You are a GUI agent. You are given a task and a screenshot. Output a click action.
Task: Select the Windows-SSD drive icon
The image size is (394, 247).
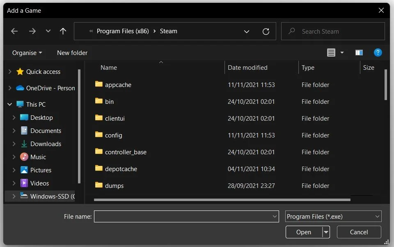(x=24, y=195)
